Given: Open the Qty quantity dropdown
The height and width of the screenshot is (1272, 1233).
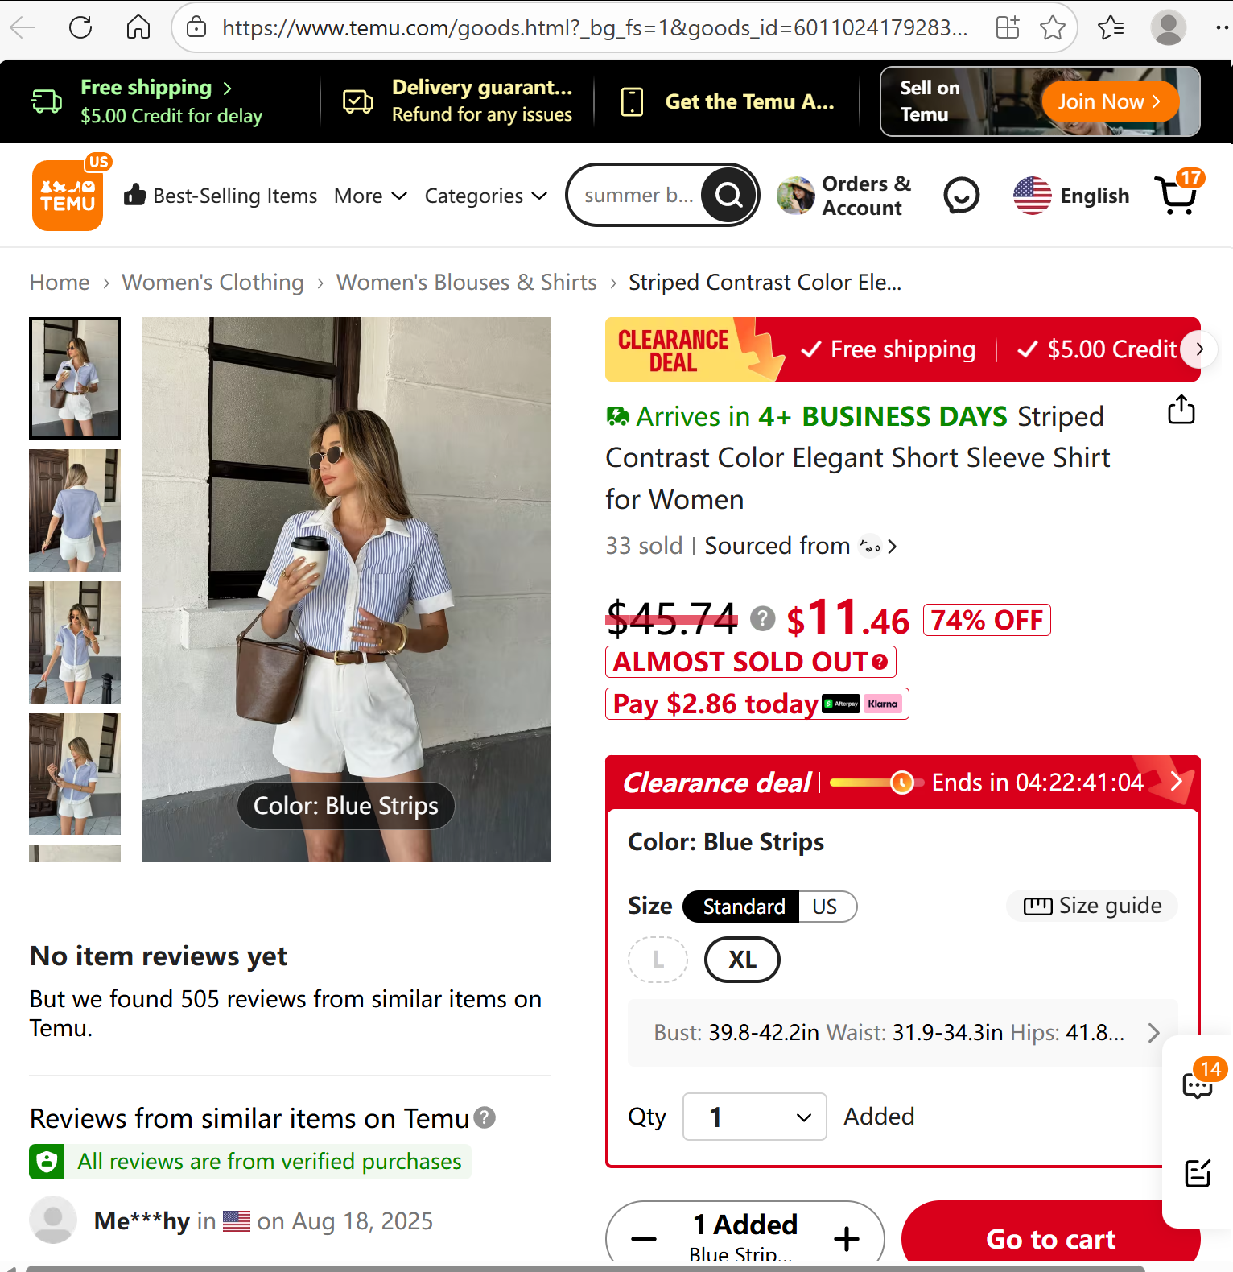Looking at the screenshot, I should coord(754,1117).
